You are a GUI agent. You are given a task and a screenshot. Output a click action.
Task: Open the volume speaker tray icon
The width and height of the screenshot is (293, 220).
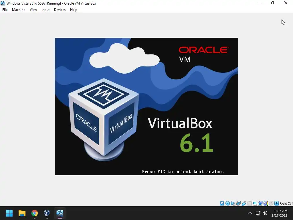tap(265, 213)
